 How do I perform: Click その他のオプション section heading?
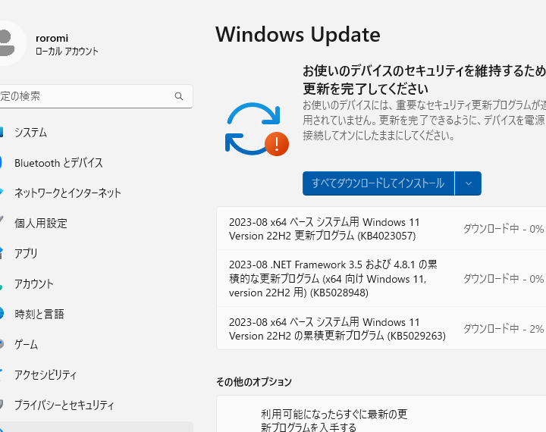click(254, 382)
